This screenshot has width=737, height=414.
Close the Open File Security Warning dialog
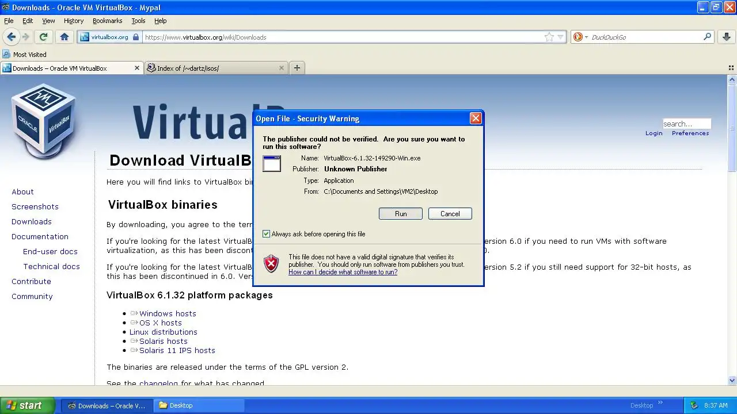[476, 118]
